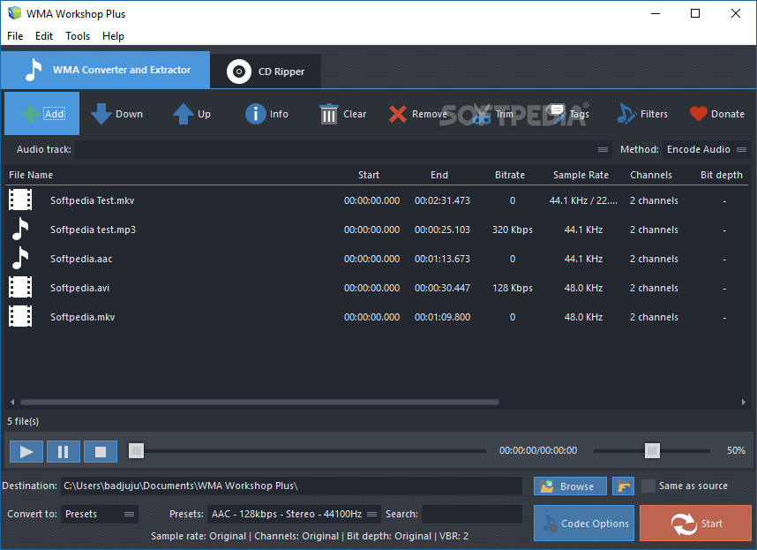This screenshot has width=757, height=550.
Task: Click the Start conversion button
Action: click(696, 523)
